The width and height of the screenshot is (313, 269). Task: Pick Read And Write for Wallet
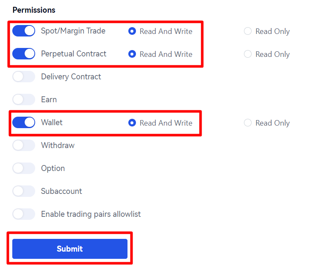coord(132,123)
